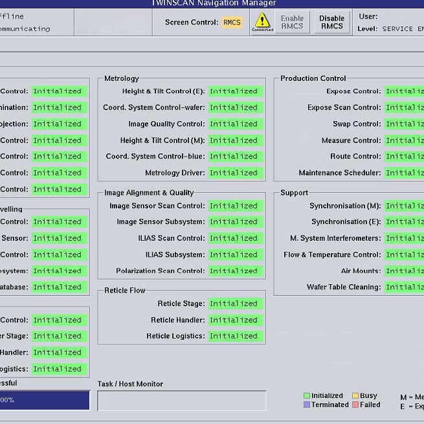Viewport: 424px width, 424px height.
Task: Click Height & Tilt Control (E) status
Action: pos(235,91)
